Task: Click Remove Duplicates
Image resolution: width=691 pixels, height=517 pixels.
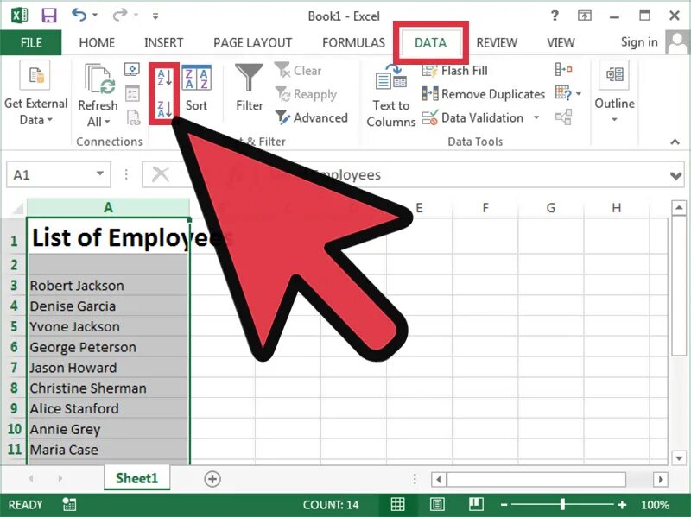Action: 483,94
